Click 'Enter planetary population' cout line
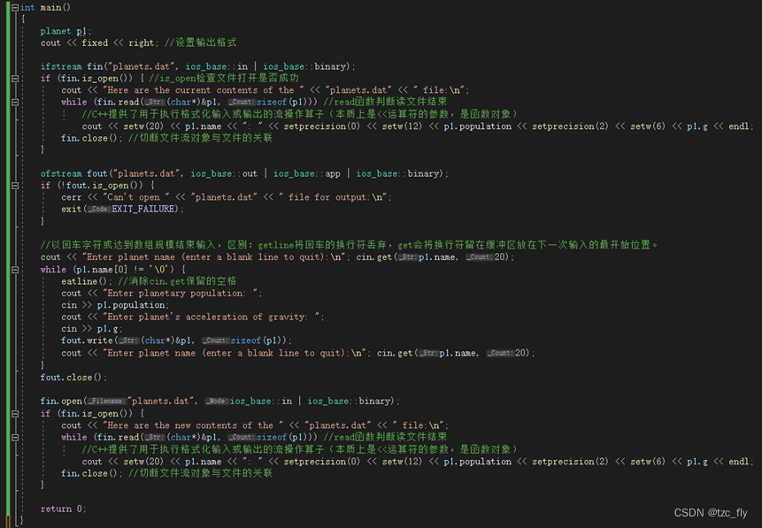Screen dimensions: 762x528 (x=162, y=294)
